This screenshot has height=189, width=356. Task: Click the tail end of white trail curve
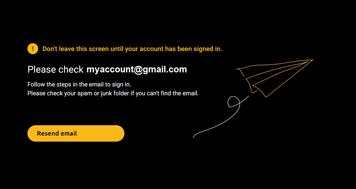[194, 136]
